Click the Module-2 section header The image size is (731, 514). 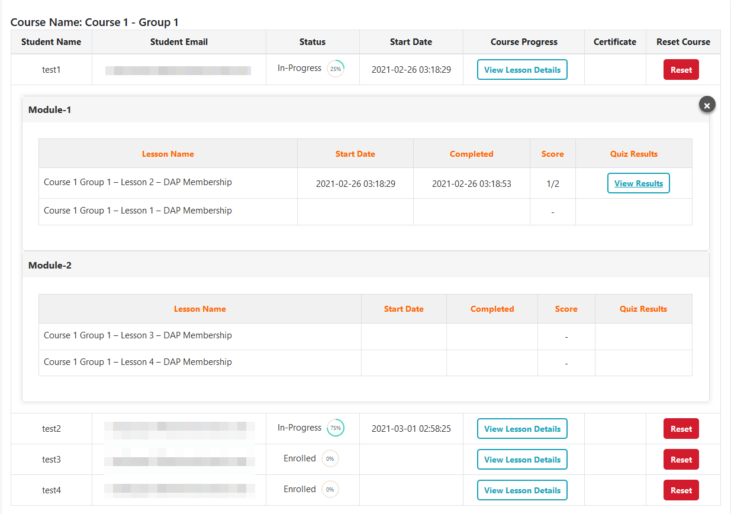pyautogui.click(x=50, y=266)
